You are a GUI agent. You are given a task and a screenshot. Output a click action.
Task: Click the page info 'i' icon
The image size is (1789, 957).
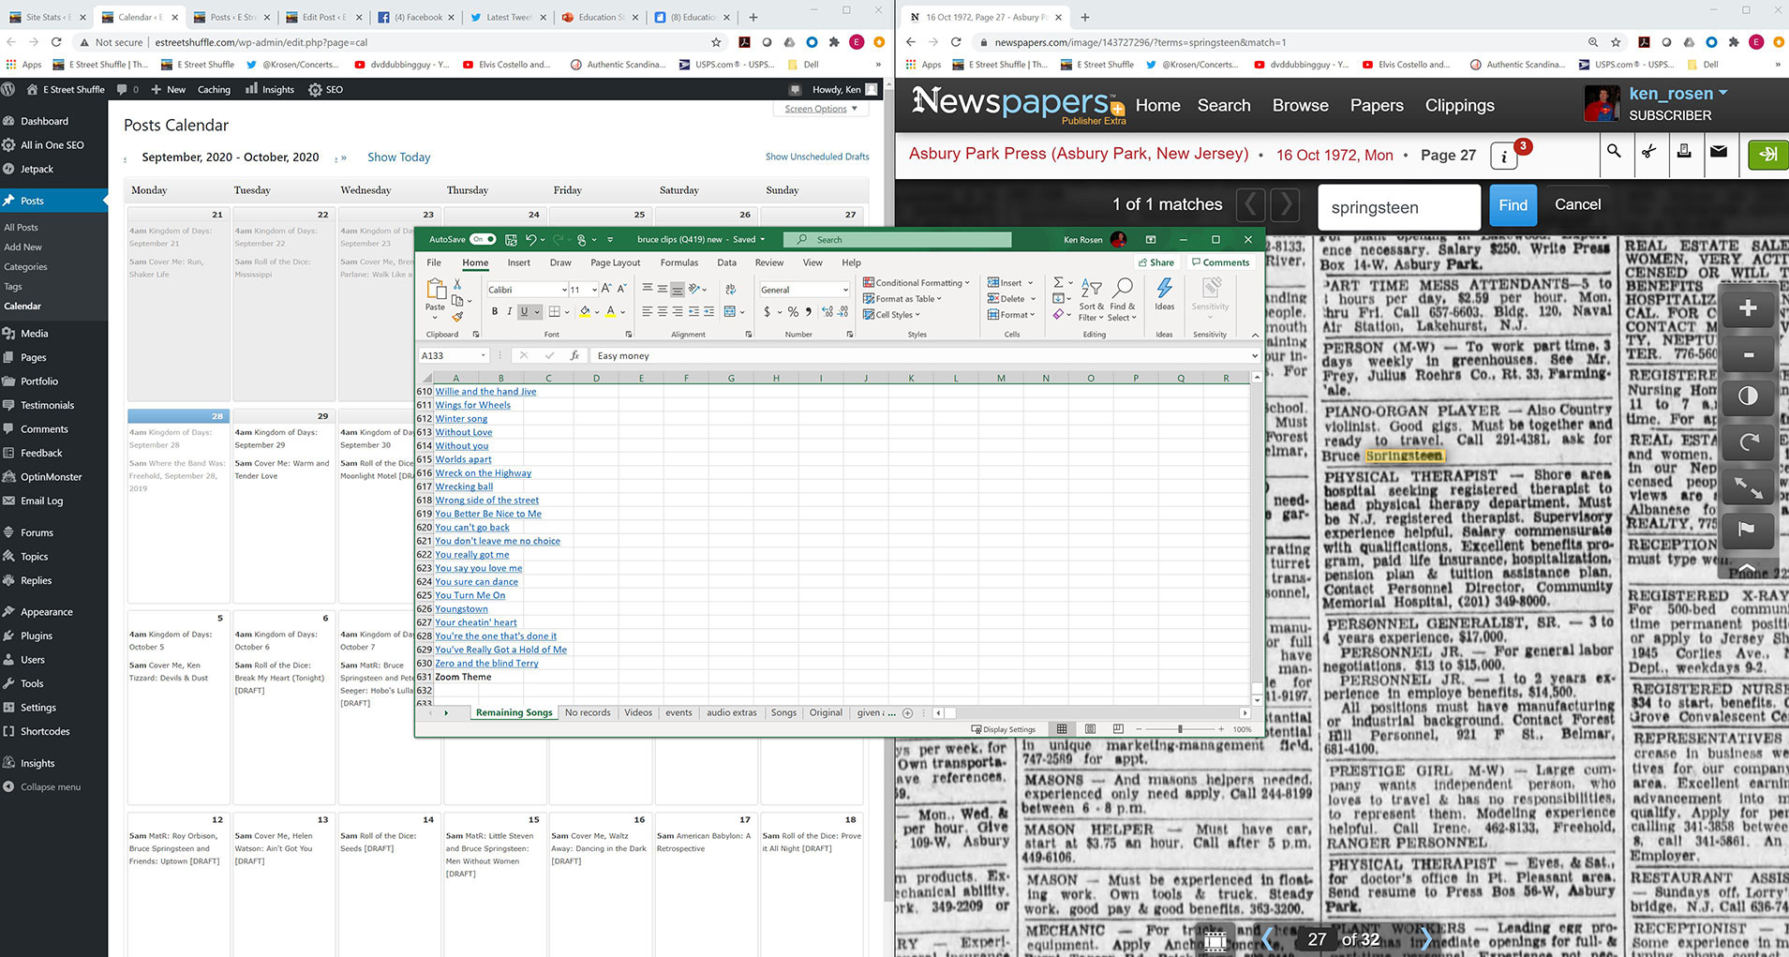(1504, 157)
